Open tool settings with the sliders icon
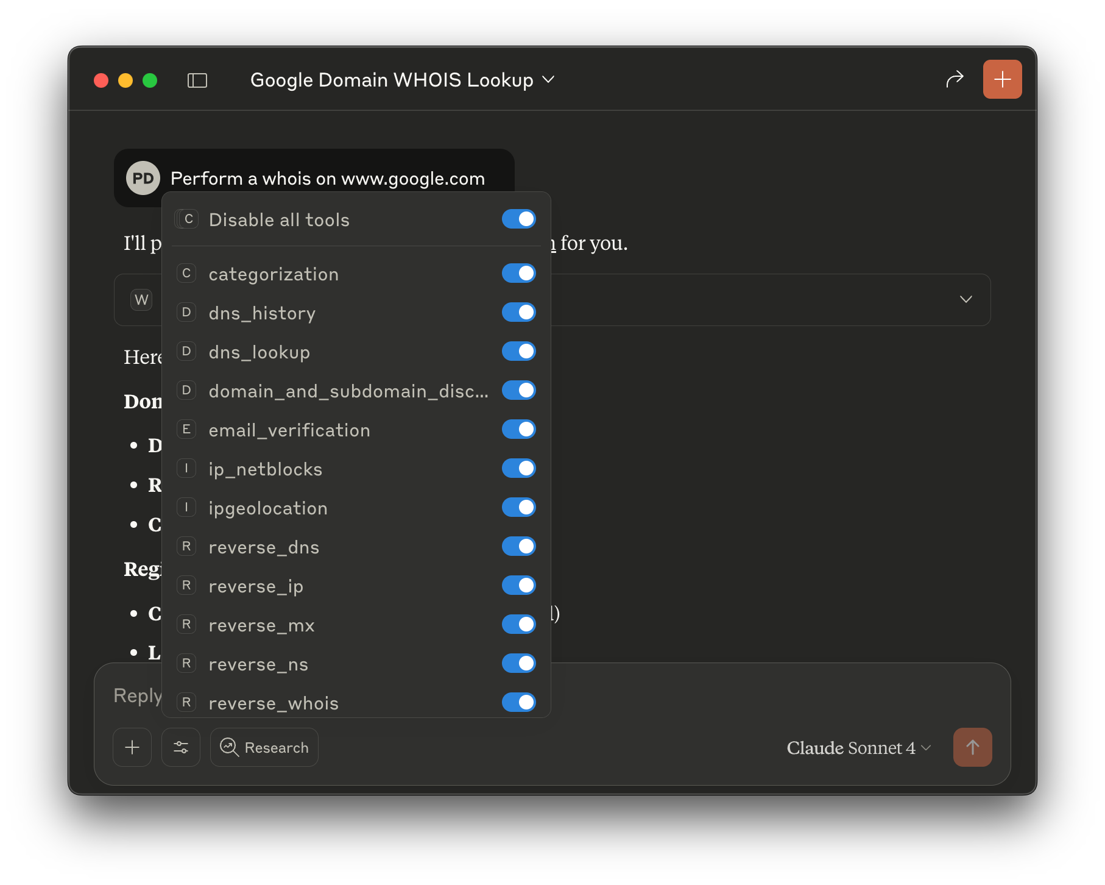Image resolution: width=1105 pixels, height=885 pixels. [x=181, y=747]
